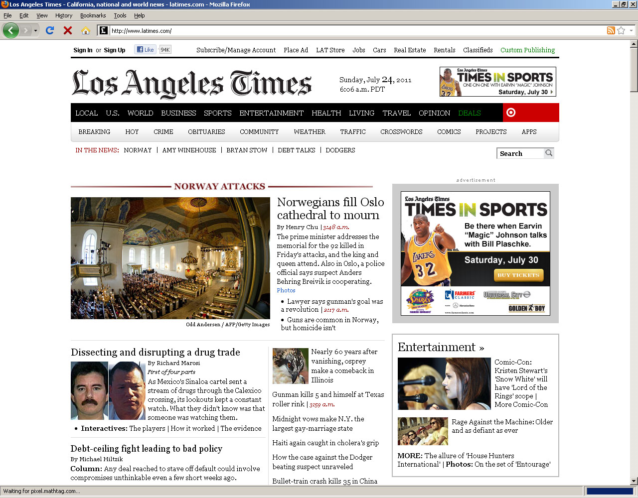The width and height of the screenshot is (638, 498).
Task: Open the Edit menu
Action: click(24, 15)
